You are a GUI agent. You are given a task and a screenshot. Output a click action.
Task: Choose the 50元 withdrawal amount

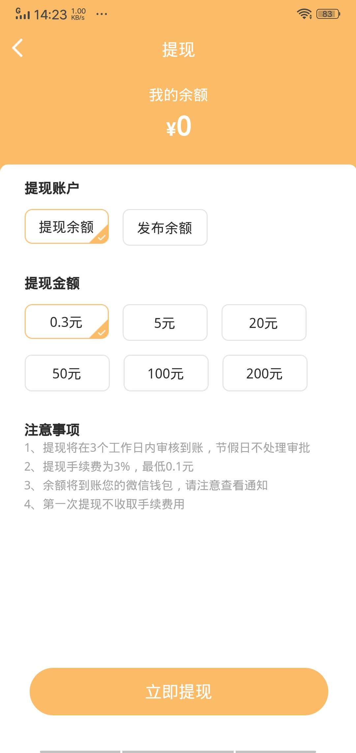click(x=67, y=374)
